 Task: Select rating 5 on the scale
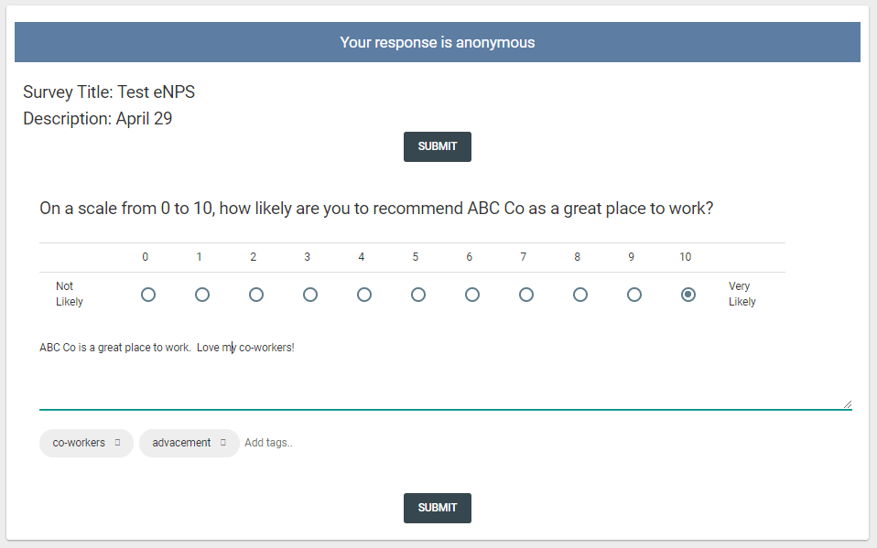pos(418,295)
